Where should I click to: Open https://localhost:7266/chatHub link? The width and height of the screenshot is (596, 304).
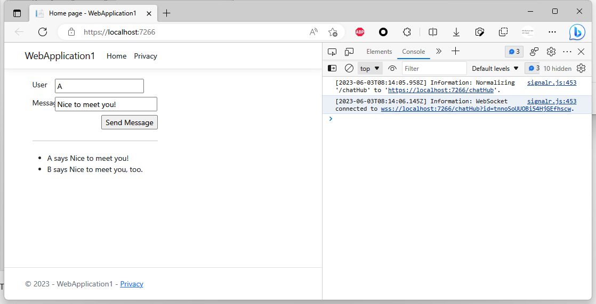440,90
